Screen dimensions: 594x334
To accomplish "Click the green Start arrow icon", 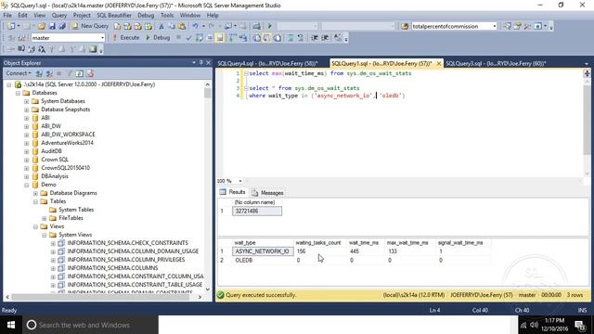I will tap(270, 26).
